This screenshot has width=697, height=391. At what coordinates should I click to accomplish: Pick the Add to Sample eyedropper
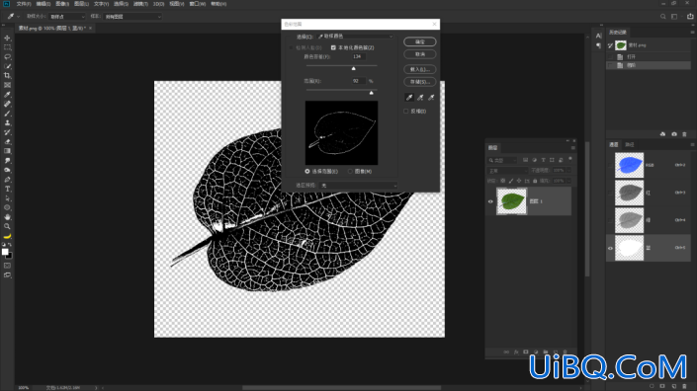pos(420,97)
